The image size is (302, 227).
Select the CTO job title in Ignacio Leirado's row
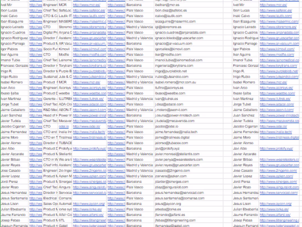tap(47, 27)
